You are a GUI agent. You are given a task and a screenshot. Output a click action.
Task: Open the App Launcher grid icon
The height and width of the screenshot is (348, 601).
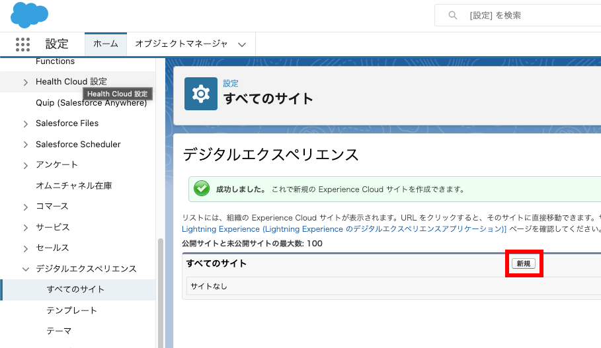click(23, 44)
